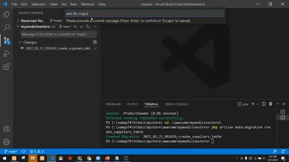289x162 pixels.
Task: Show hidden system tray icons
Action: [237, 158]
